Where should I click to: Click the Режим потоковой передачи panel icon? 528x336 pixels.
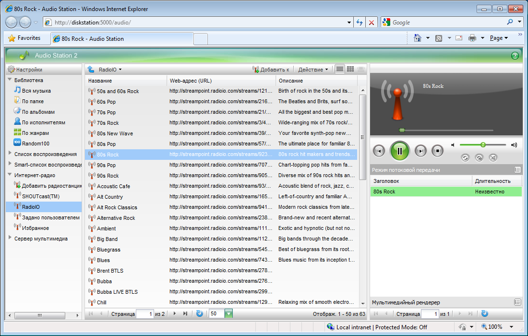[x=517, y=170]
